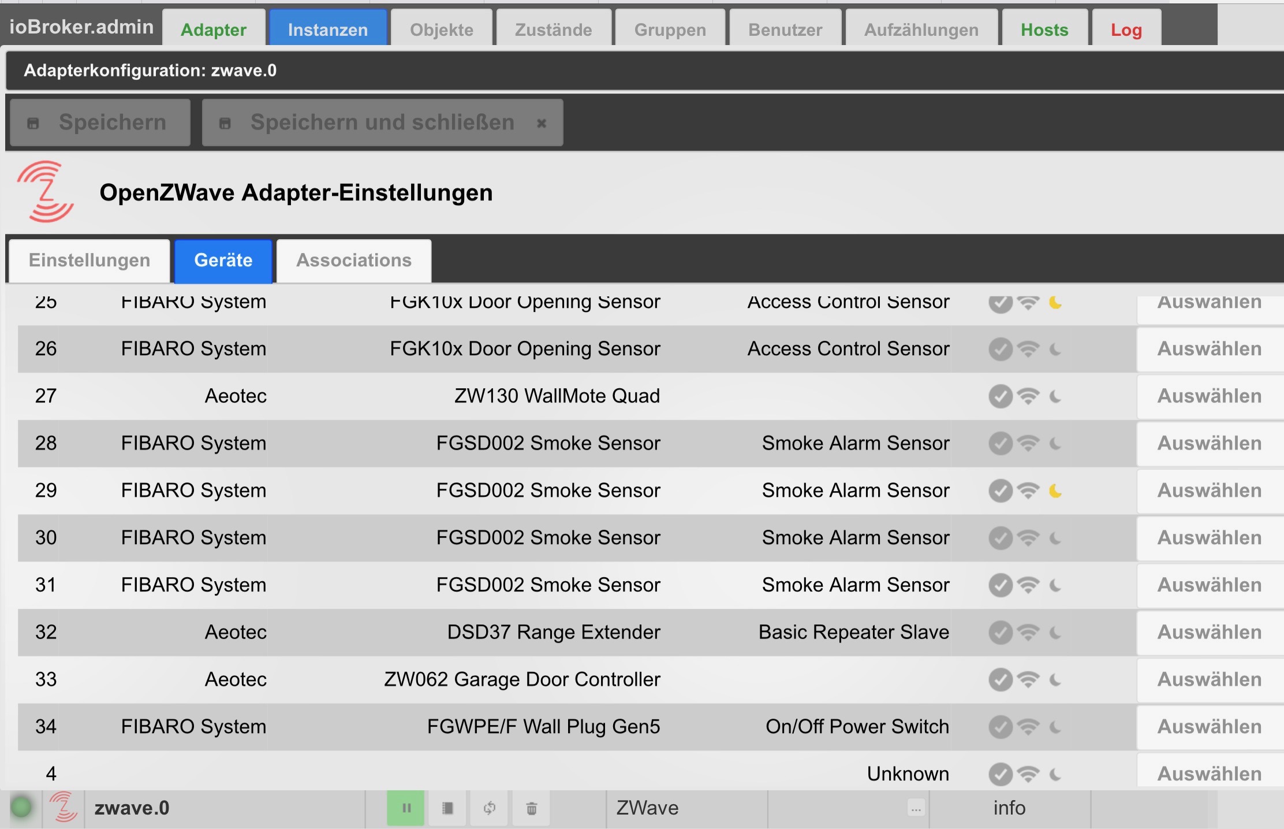Click the wifi icon for node 32
The width and height of the screenshot is (1284, 829).
tap(1028, 633)
